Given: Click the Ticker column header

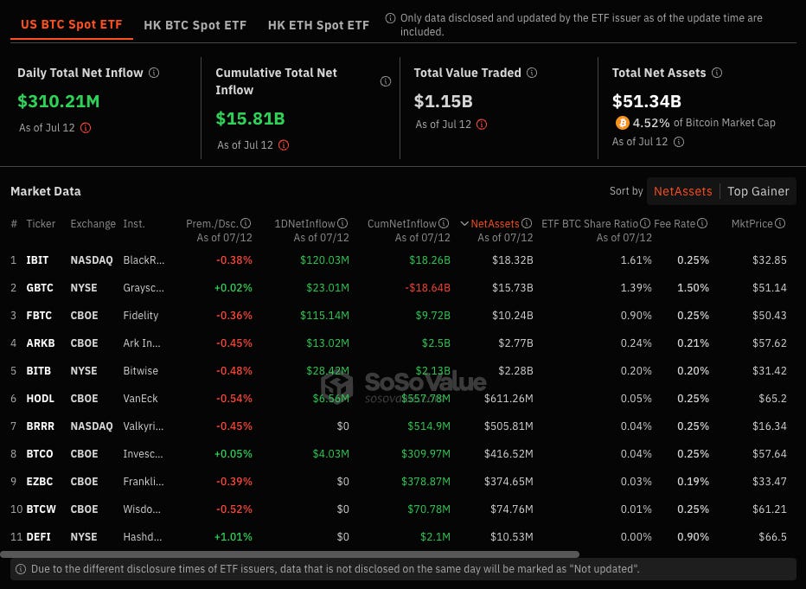Looking at the screenshot, I should tap(41, 223).
